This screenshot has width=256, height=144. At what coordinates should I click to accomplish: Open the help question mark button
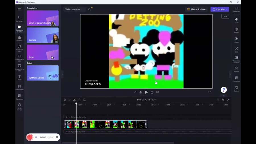pos(224,90)
